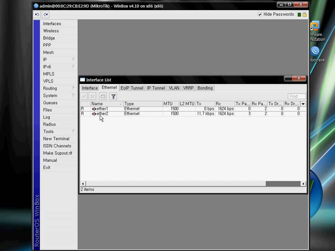The image size is (335, 251).
Task: Expand the Tools submenu
Action: pyautogui.click(x=59, y=131)
